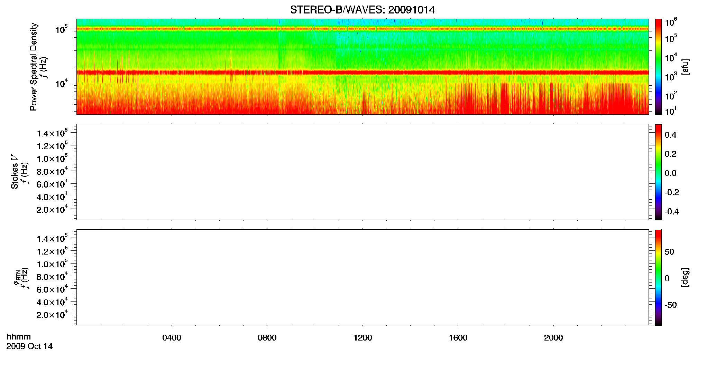Screen dimensions: 725x373
Task: Click the 2.0×10^4 tick in phi panel
Action: click(x=52, y=315)
